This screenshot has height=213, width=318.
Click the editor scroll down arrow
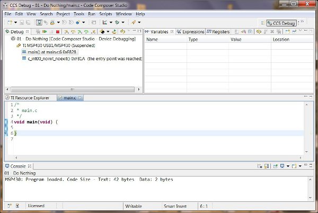[x=307, y=152]
